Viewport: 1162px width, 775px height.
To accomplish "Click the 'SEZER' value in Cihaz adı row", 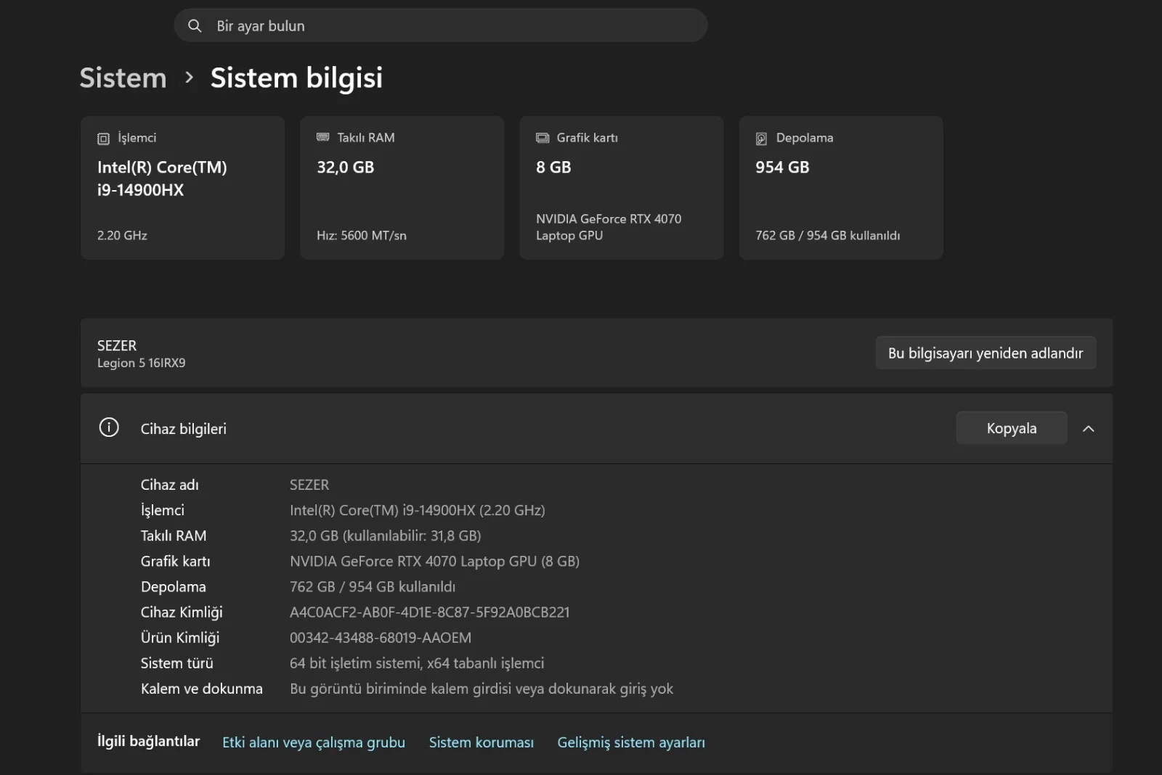I will pyautogui.click(x=309, y=485).
